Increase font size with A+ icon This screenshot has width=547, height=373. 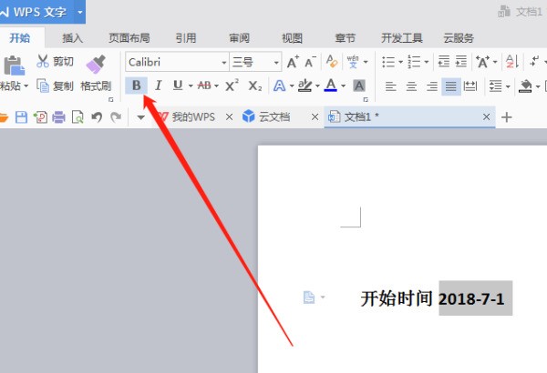(x=293, y=62)
